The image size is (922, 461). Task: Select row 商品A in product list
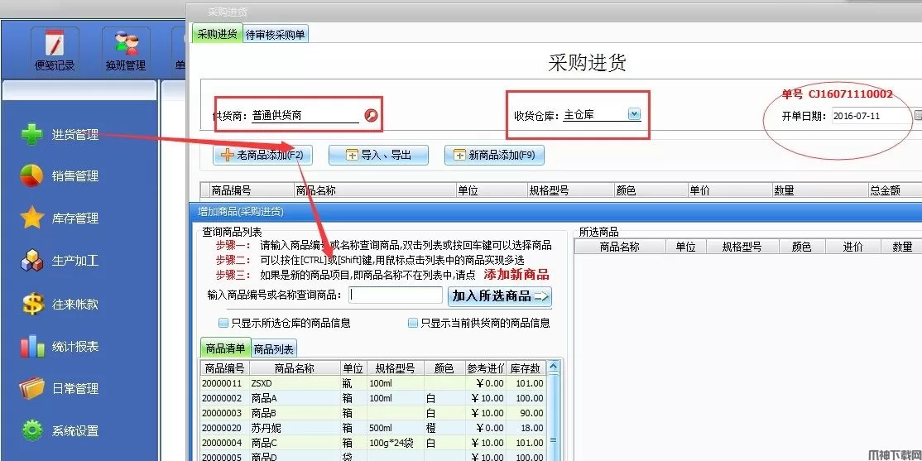372,398
